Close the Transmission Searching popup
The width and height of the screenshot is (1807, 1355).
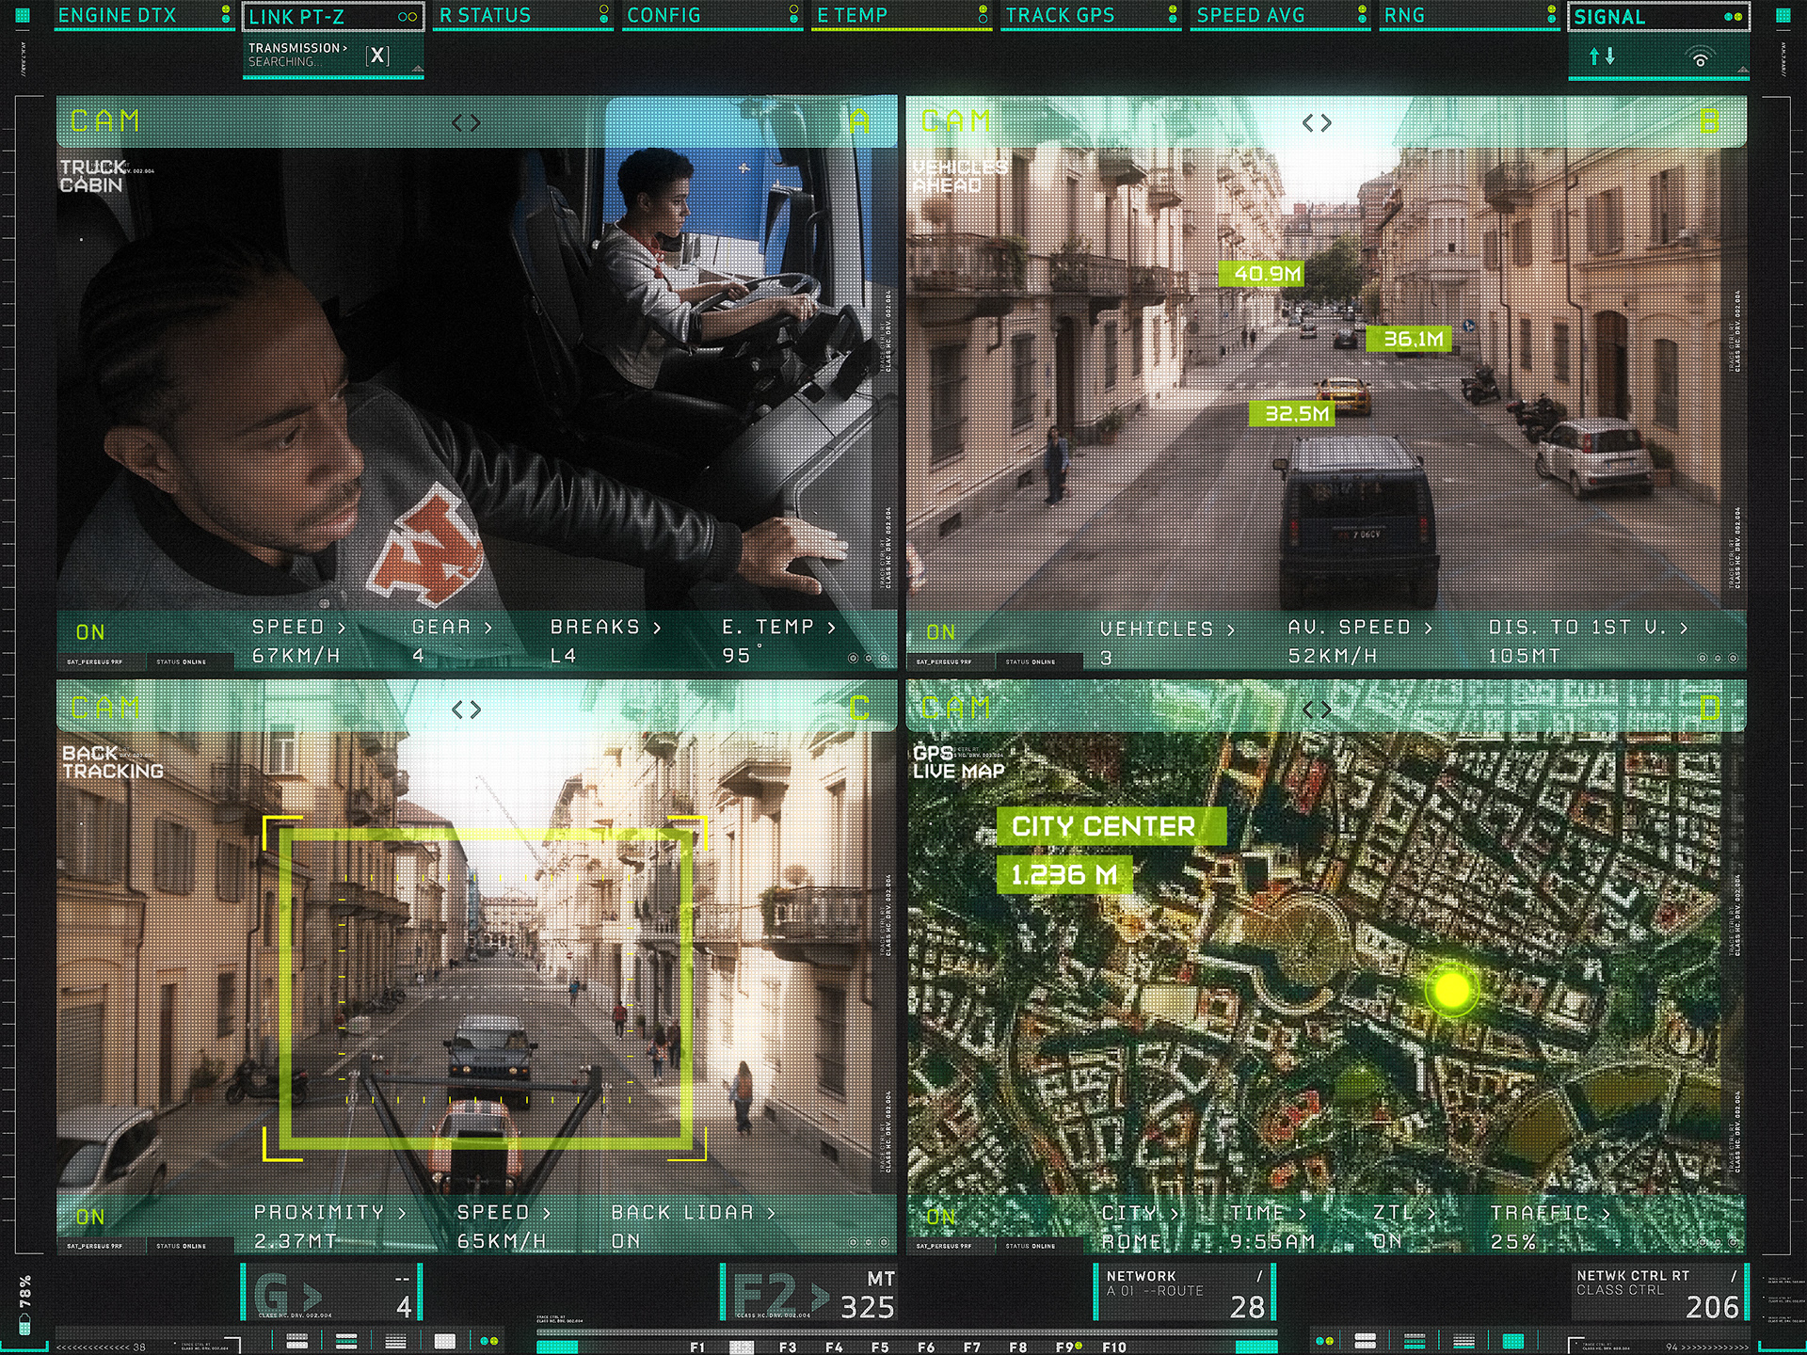tap(377, 56)
